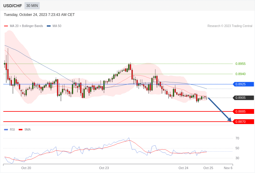255x173 pixels.
Task: Select the 9MA legend label
Action: [x=28, y=130]
